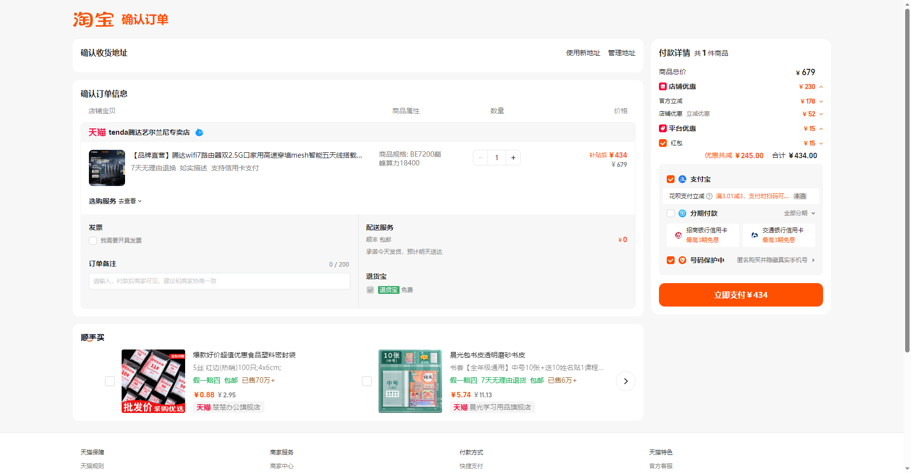Viewport: 911px width, 473px height.
Task: Open the 晨光 book cover thumbnail
Action: 410,381
